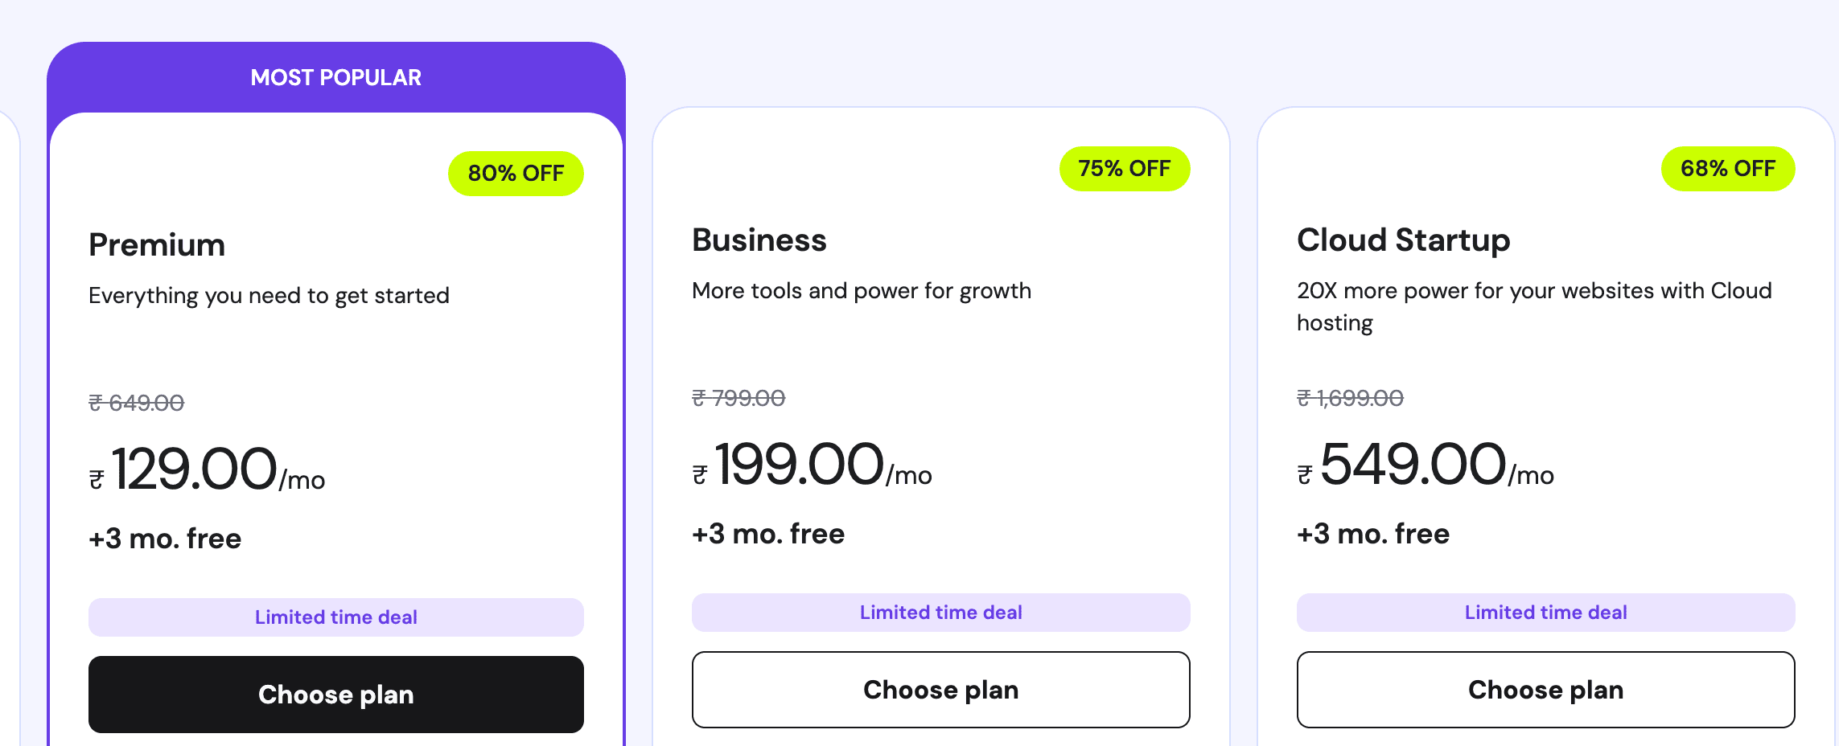
Task: Click the strikethrough ₹1,699.00 price
Action: (1350, 397)
